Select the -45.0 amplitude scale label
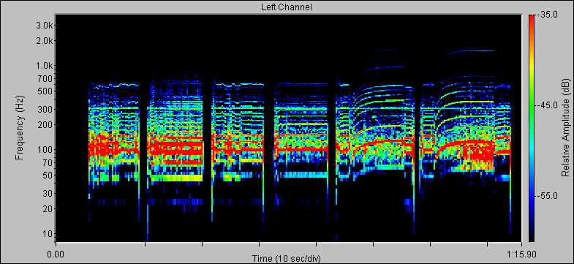Viewport: 574px width, 264px height. coord(547,105)
